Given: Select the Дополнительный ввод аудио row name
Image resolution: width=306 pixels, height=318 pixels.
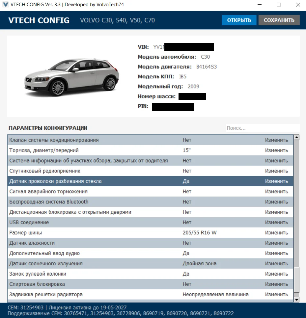Looking at the screenshot, I should click(44, 253).
